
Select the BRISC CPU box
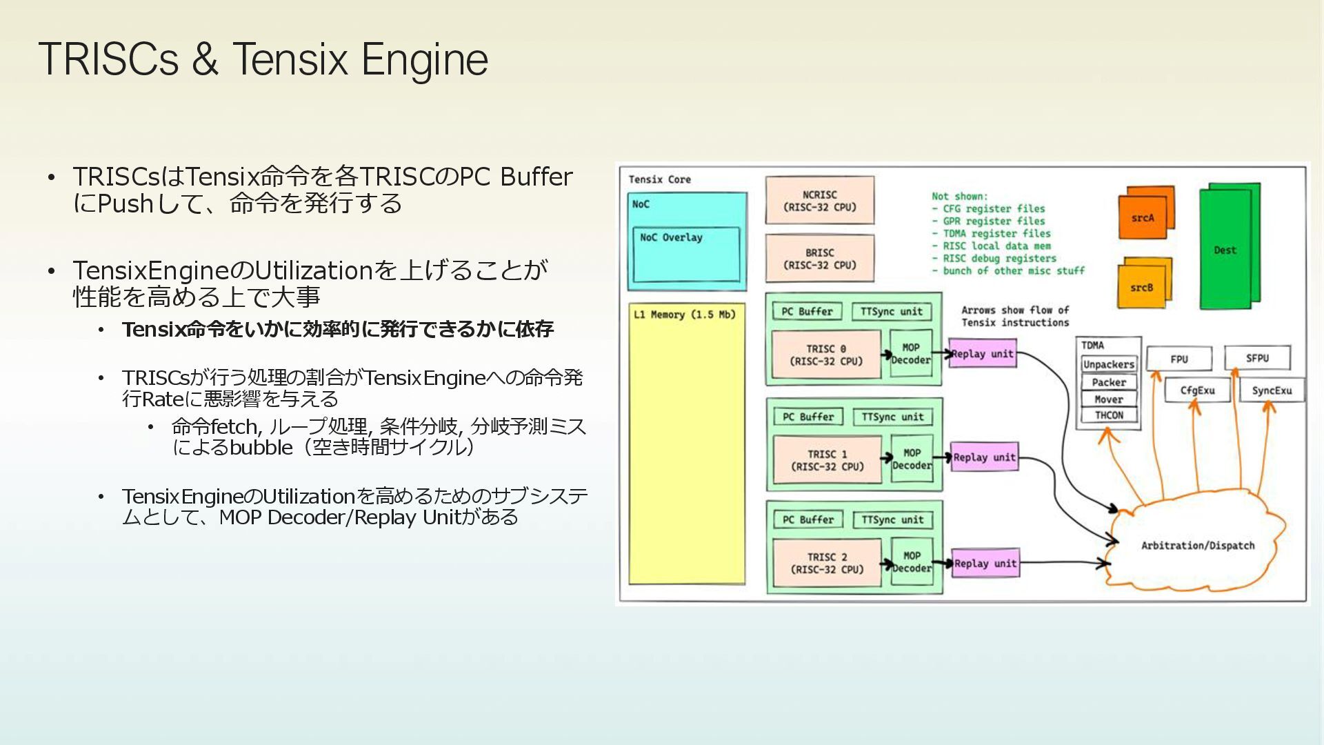coord(819,259)
